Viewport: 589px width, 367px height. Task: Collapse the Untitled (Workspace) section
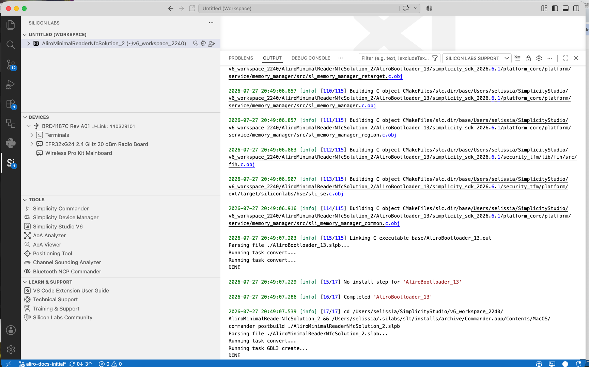coord(25,34)
